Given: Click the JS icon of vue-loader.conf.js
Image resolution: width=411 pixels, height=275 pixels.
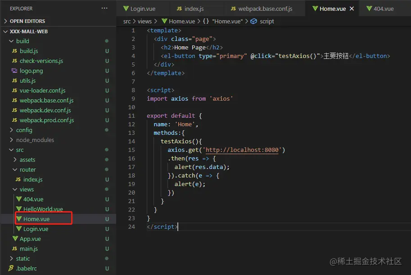Looking at the screenshot, I should tap(14, 90).
